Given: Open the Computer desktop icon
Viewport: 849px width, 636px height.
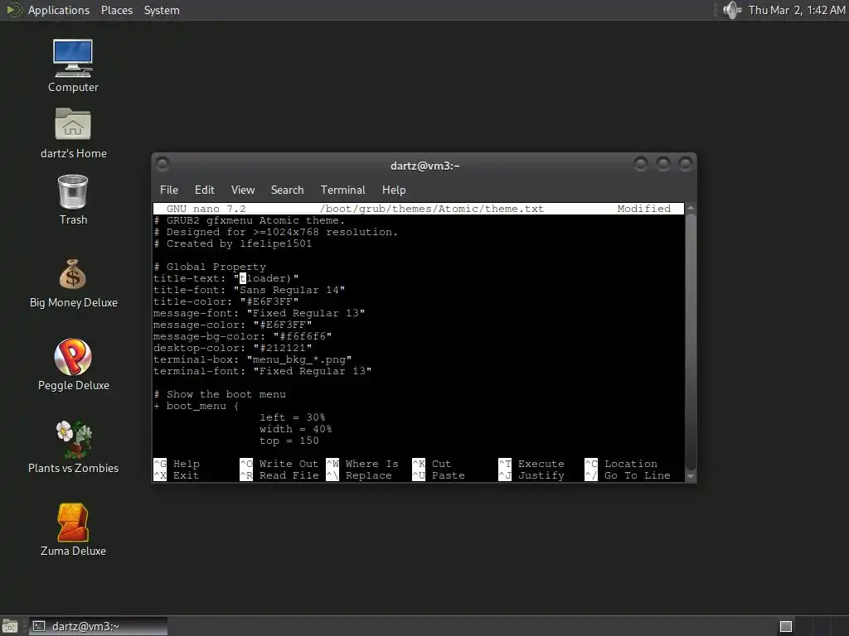Looking at the screenshot, I should tap(73, 65).
